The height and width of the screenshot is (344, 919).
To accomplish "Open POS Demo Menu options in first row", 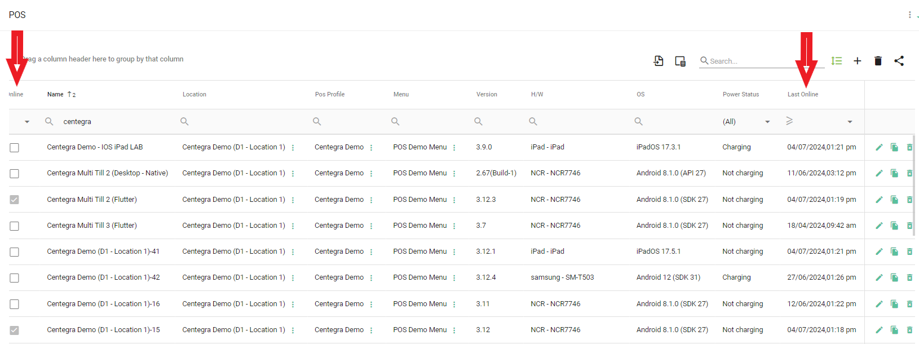I will click(x=454, y=148).
